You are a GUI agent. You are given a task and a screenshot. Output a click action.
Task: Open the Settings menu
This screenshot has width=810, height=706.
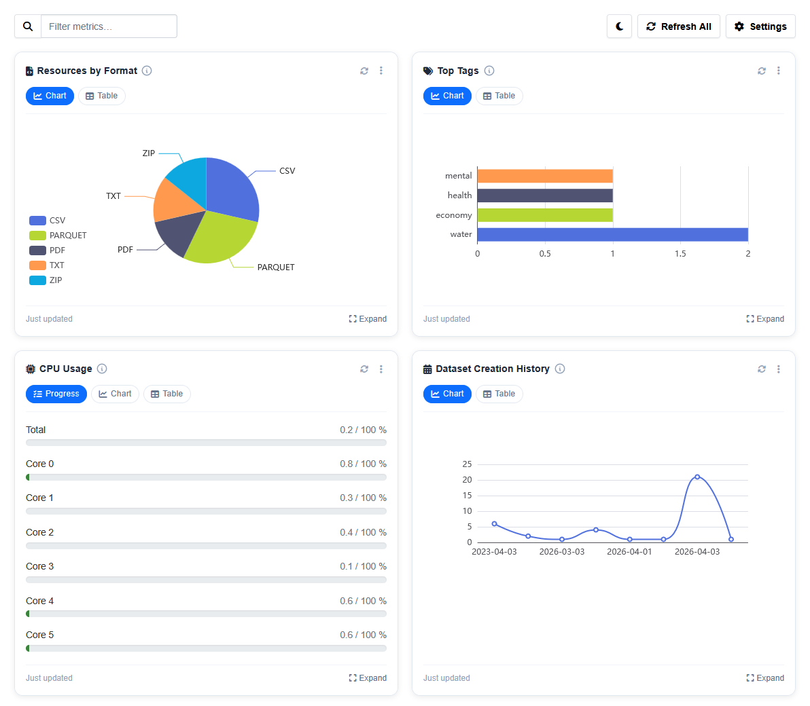tap(760, 26)
